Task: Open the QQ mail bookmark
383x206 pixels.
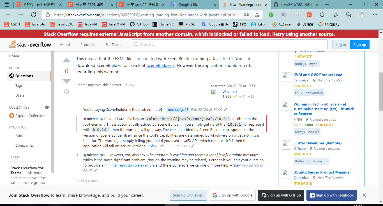Action: (282, 24)
